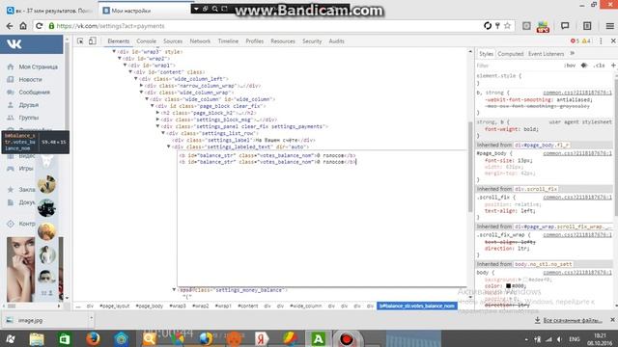Switch to the Console tab

pyautogui.click(x=146, y=40)
